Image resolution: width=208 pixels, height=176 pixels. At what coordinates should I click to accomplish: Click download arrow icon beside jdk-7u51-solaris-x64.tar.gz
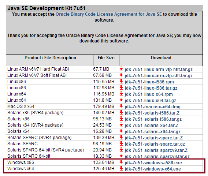click(x=121, y=131)
